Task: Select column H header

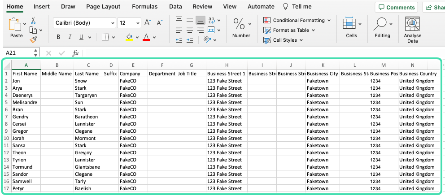Action: tap(227, 65)
